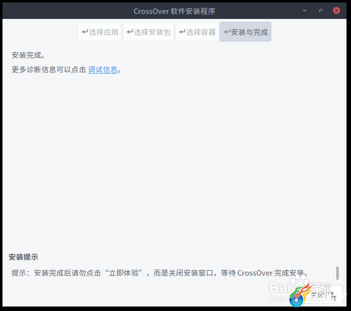Close the installer with the red X button
The height and width of the screenshot is (311, 351).
click(x=336, y=10)
